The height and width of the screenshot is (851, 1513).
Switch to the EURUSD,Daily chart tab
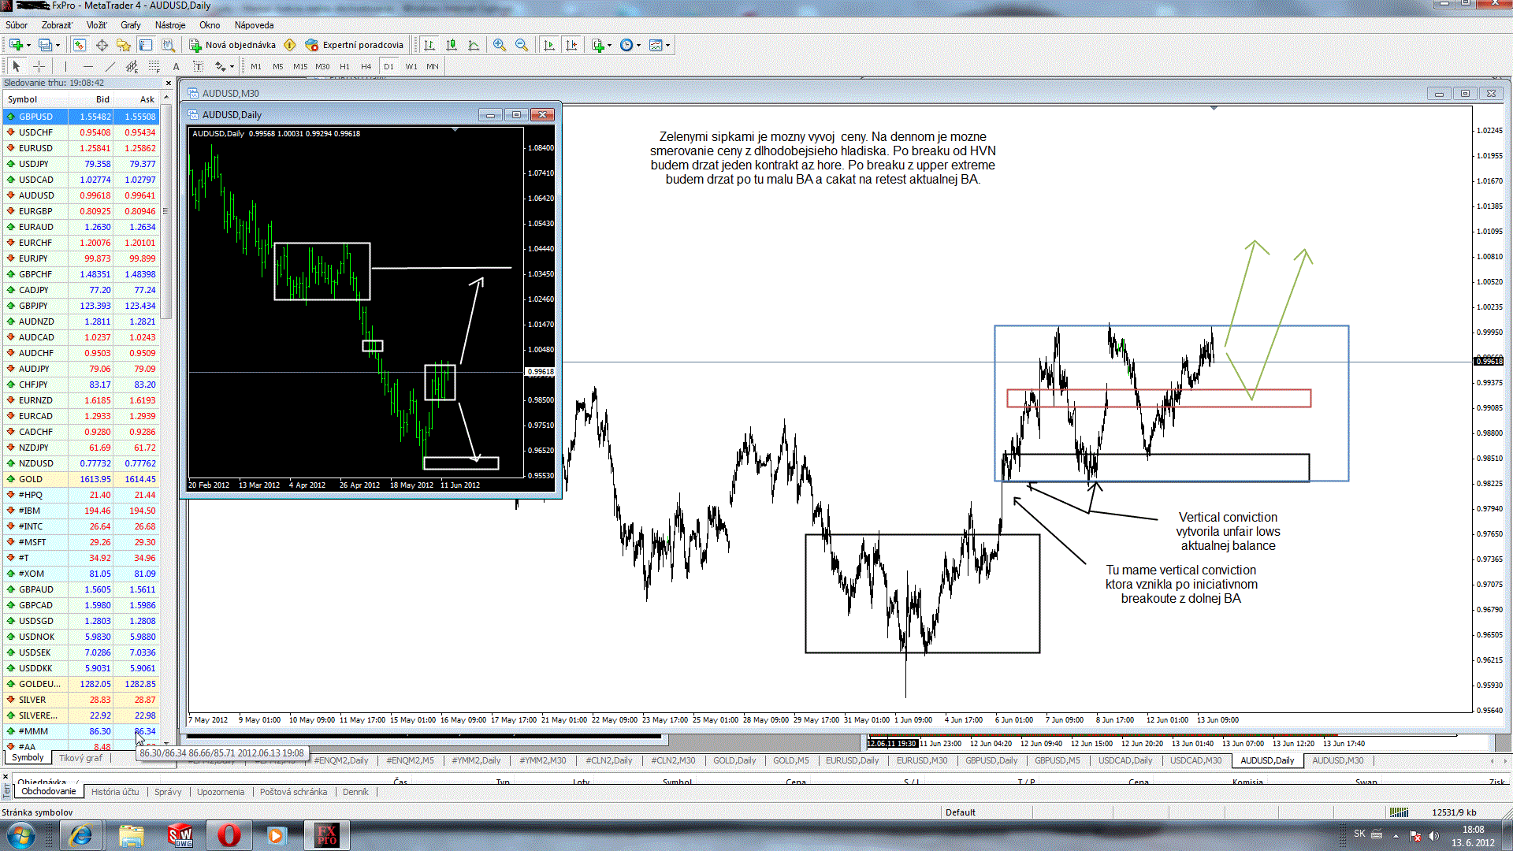point(852,760)
